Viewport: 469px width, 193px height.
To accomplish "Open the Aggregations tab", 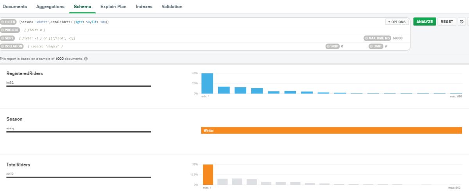I will pos(50,7).
